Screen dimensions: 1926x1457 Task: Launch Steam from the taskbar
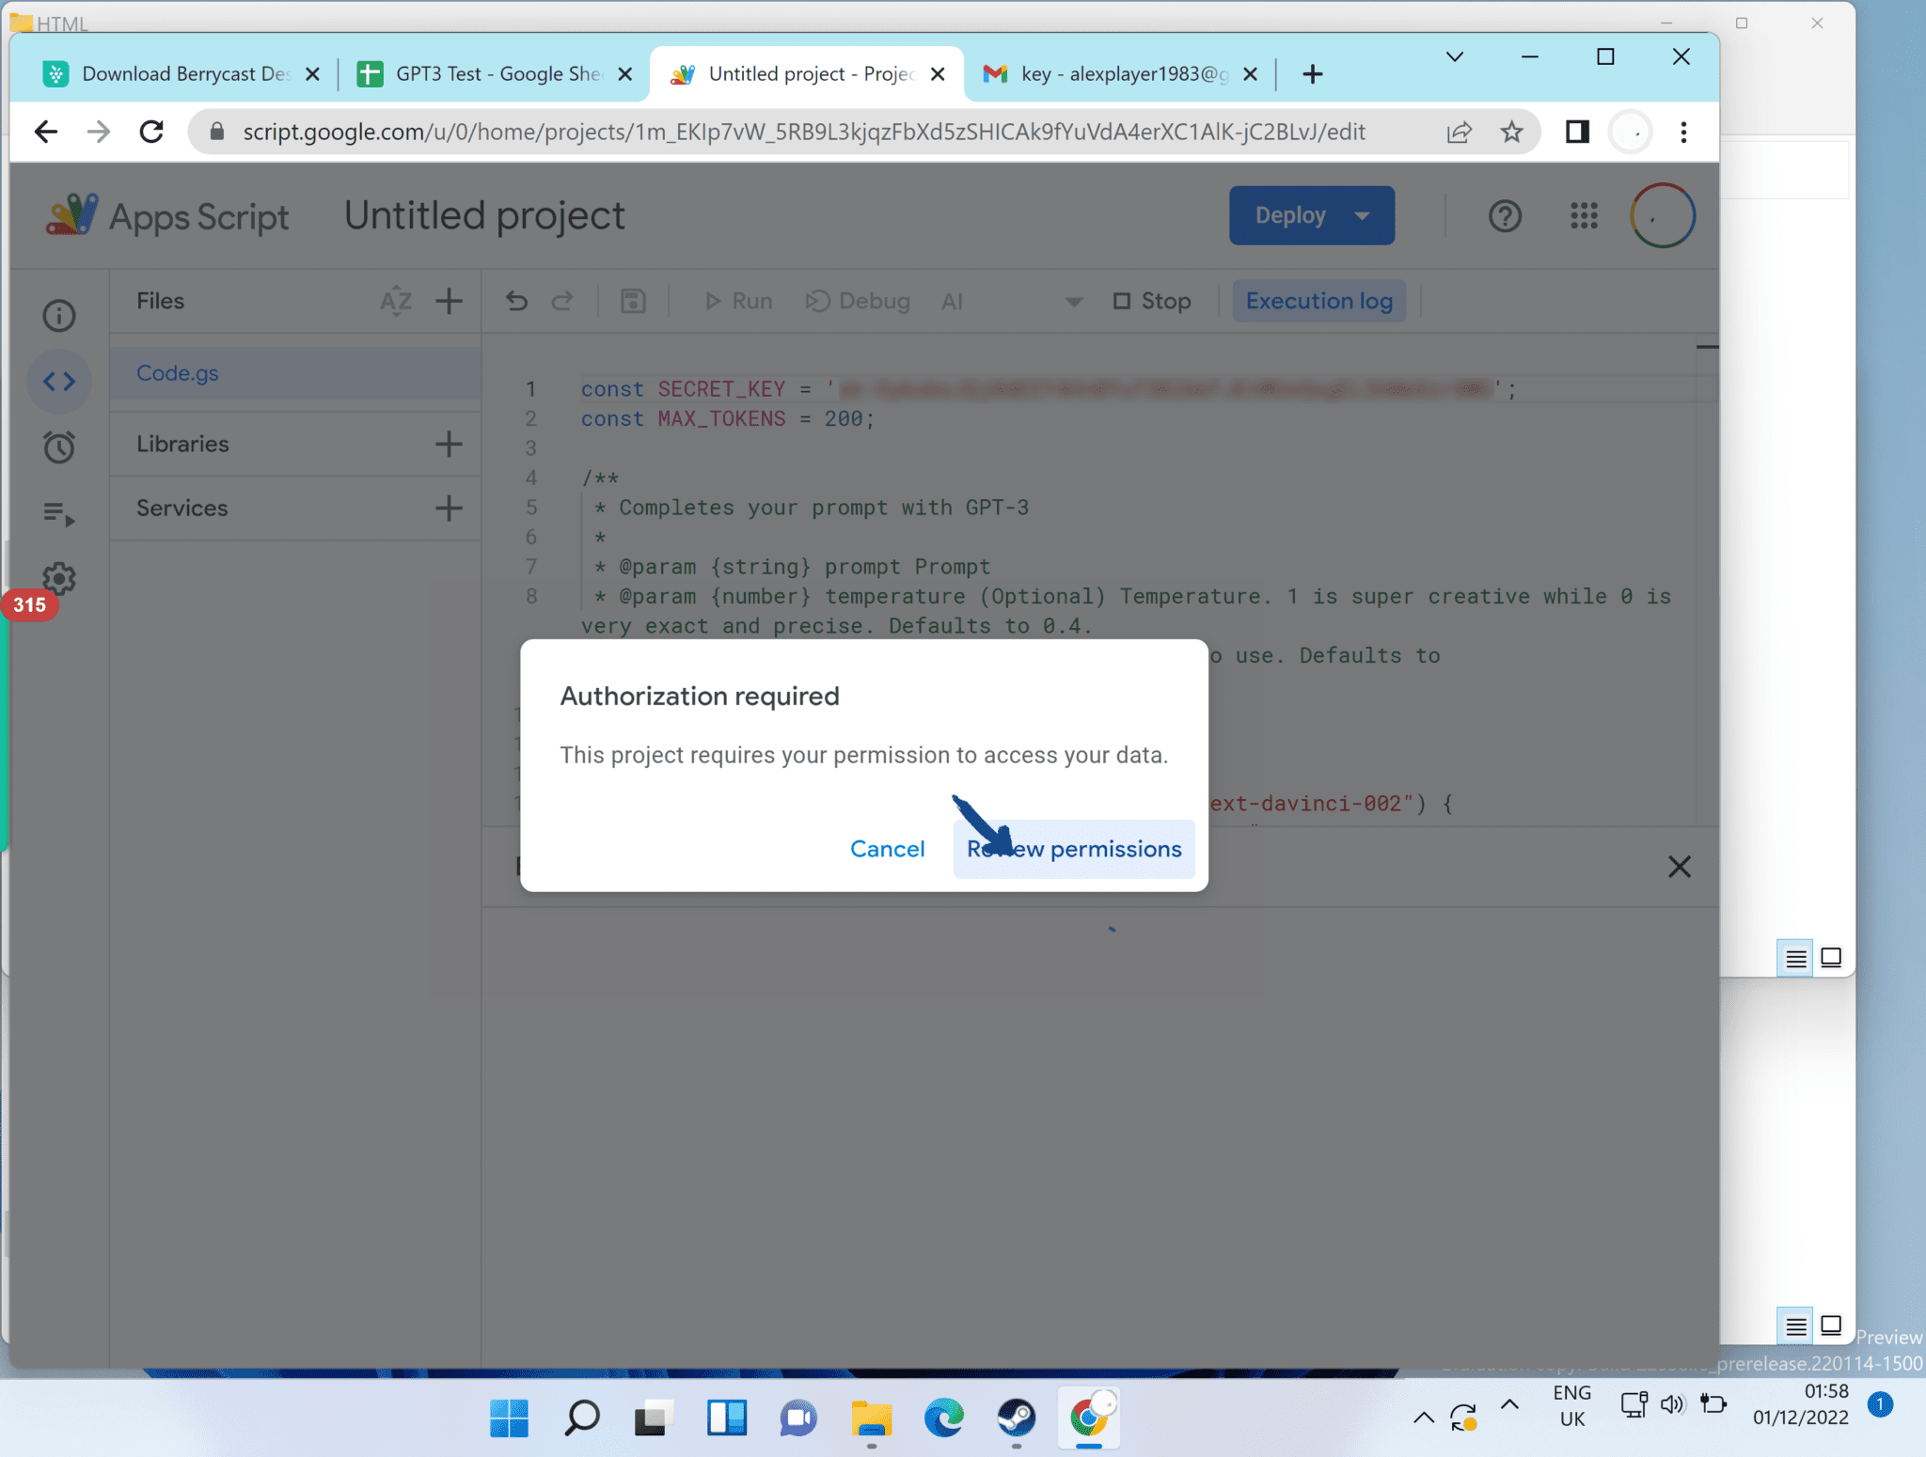pyautogui.click(x=1017, y=1418)
